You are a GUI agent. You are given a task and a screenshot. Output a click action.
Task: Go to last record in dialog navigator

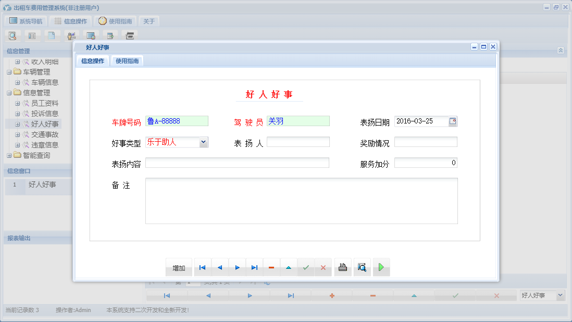254,268
